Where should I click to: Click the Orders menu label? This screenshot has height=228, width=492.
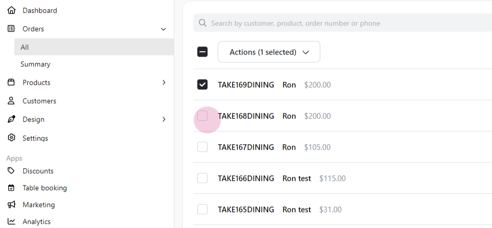[33, 29]
